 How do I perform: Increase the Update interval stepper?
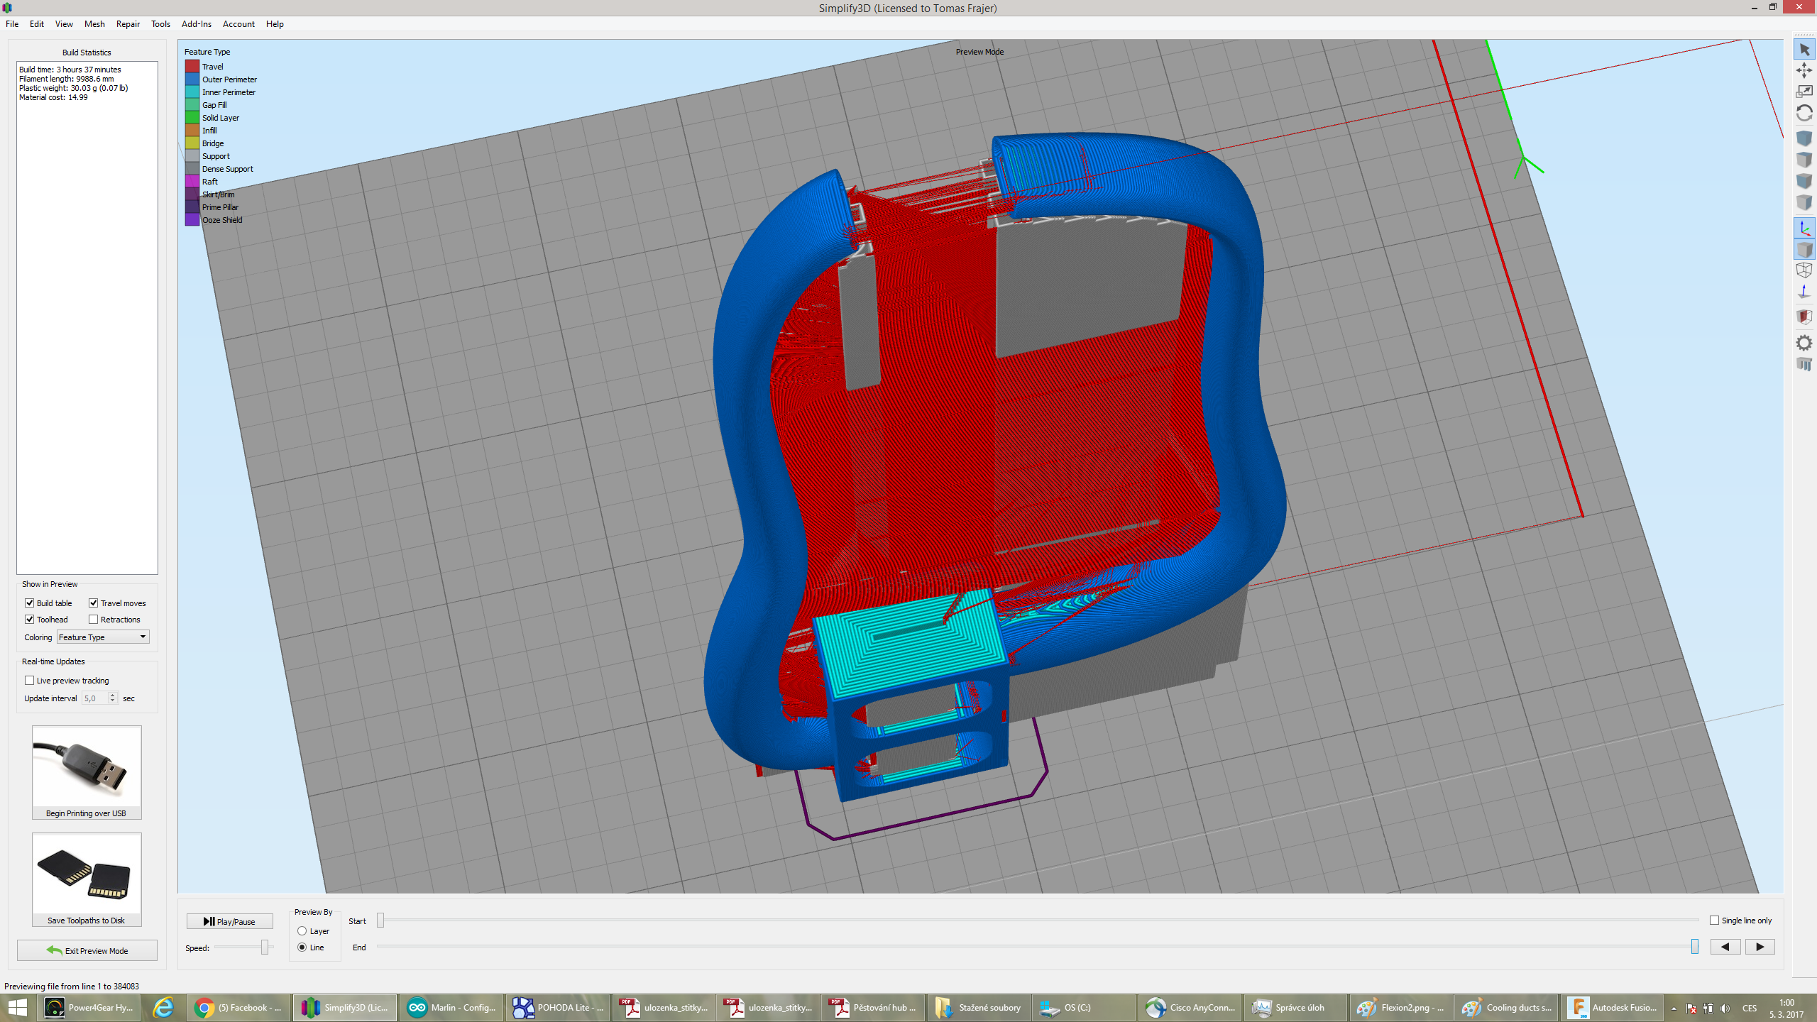tap(112, 696)
